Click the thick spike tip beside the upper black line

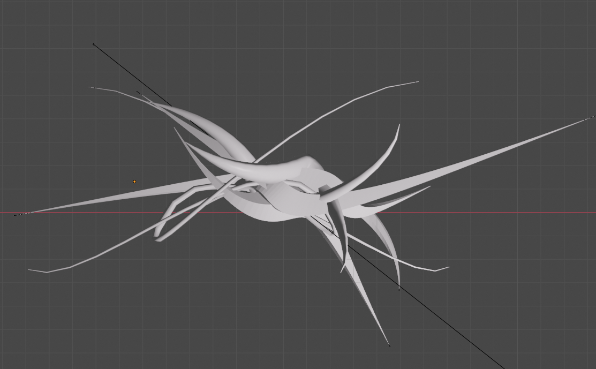tap(139, 93)
